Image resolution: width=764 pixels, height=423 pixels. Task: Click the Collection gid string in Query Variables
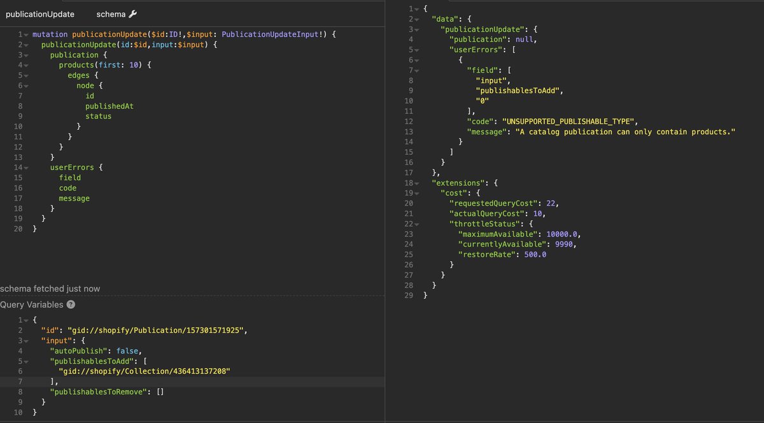coord(144,371)
